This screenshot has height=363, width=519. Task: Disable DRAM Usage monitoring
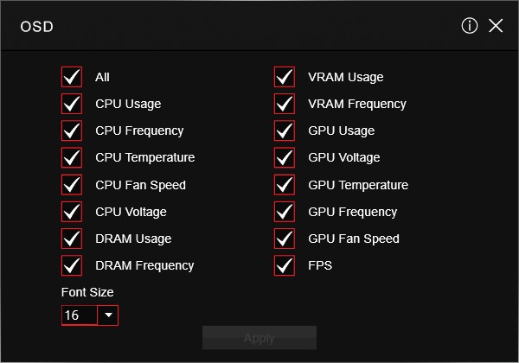click(72, 239)
